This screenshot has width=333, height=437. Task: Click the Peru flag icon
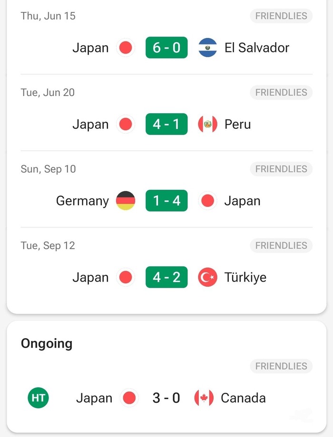pyautogui.click(x=207, y=124)
